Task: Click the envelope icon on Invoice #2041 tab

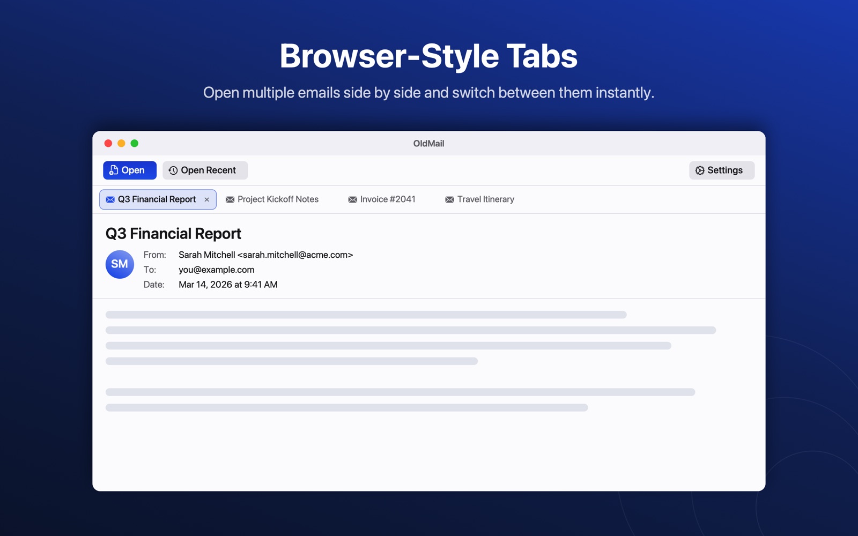Action: [x=352, y=199]
